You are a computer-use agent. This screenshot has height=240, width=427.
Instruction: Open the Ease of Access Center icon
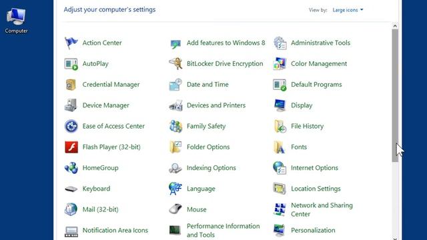coord(71,126)
